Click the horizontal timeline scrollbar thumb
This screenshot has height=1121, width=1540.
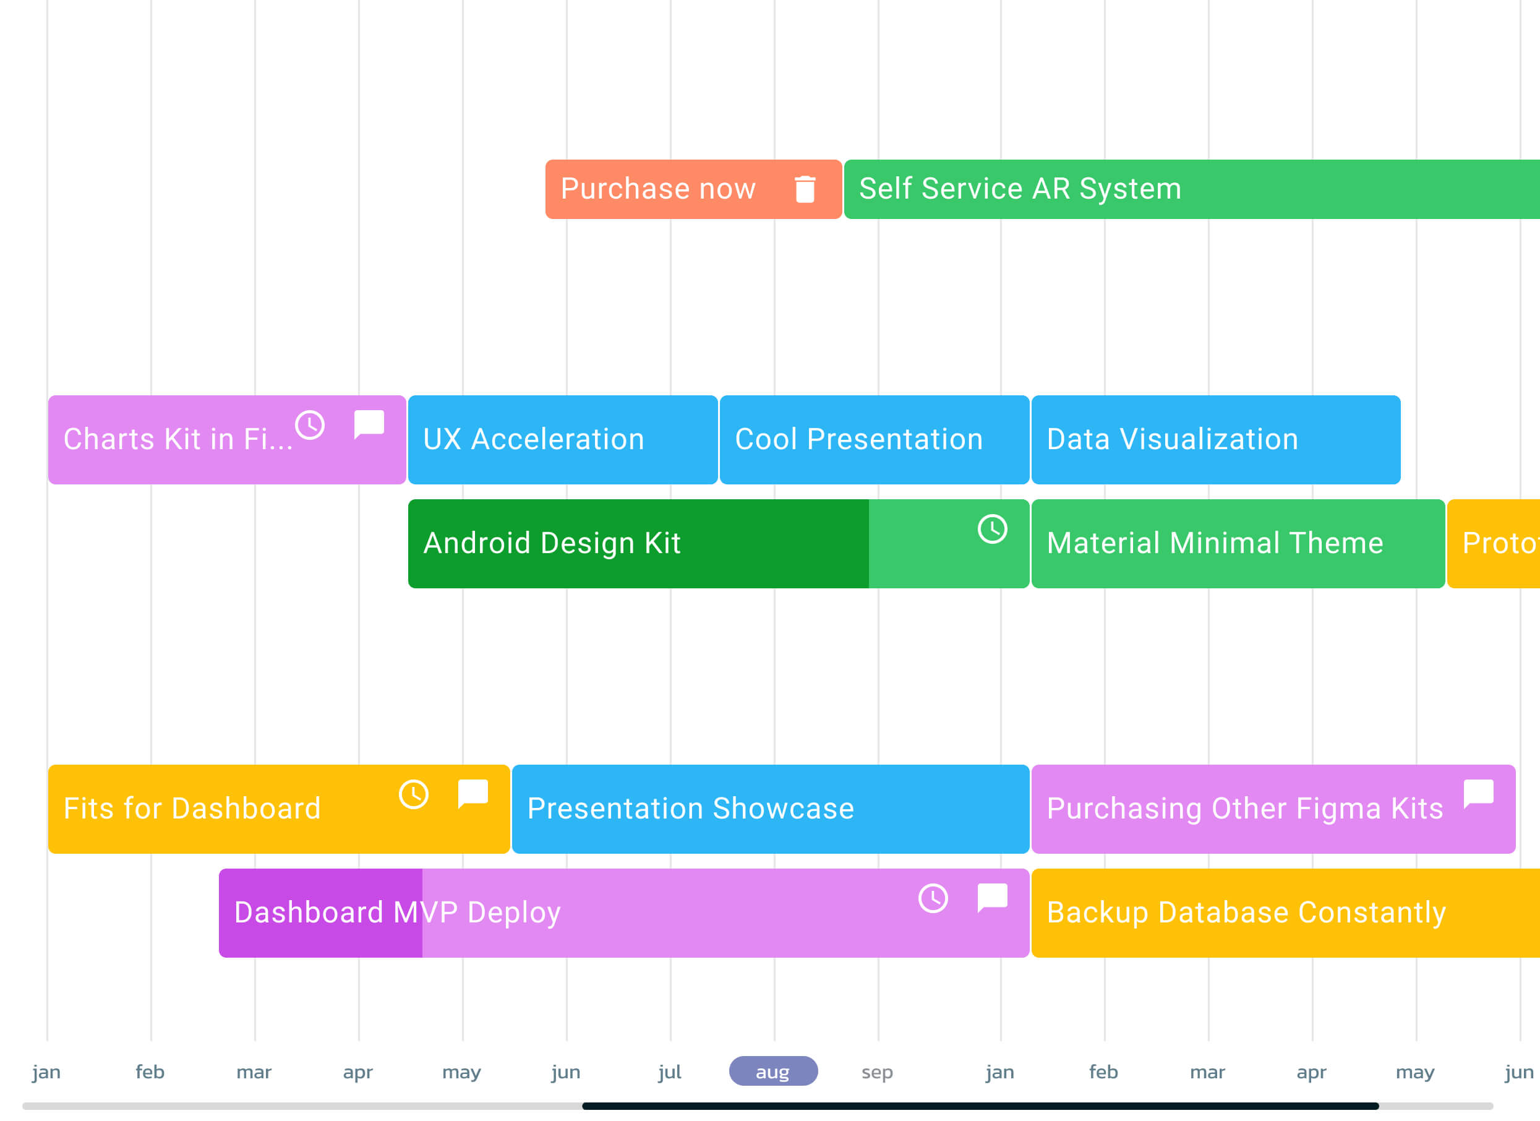[x=980, y=1106]
